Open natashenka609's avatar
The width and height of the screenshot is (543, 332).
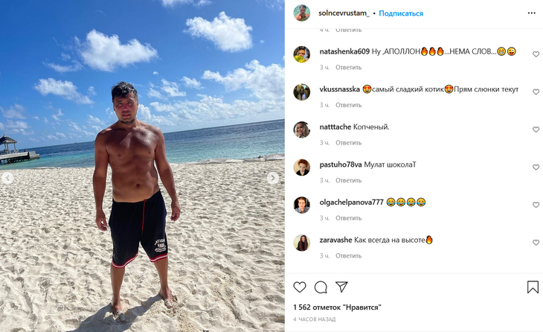(x=301, y=54)
